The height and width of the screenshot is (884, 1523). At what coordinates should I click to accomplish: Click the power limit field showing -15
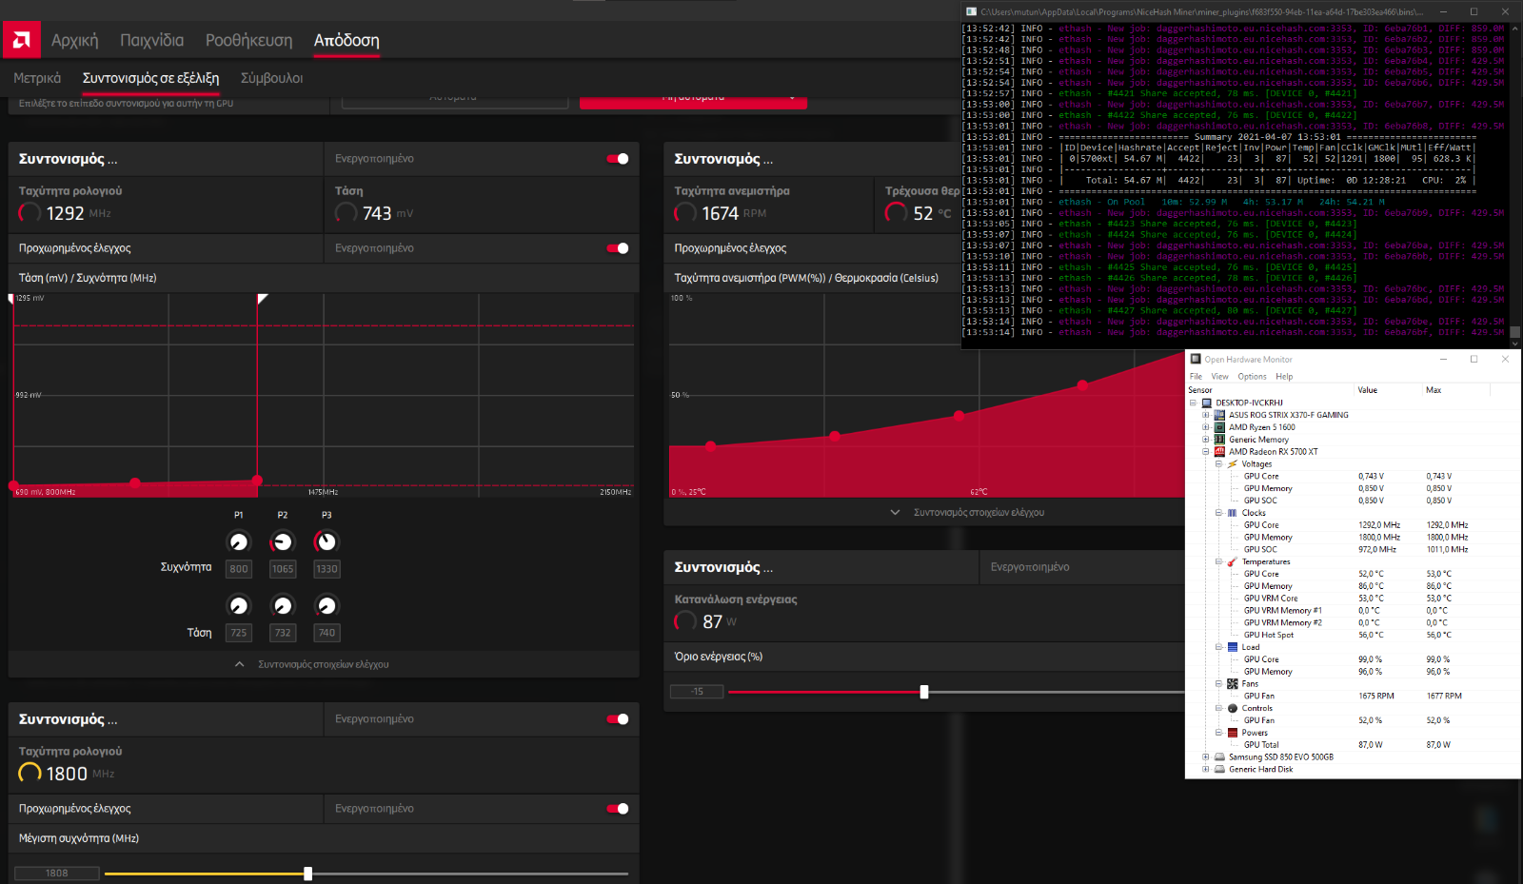(697, 692)
